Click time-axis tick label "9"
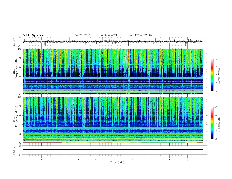 [x=187, y=159]
